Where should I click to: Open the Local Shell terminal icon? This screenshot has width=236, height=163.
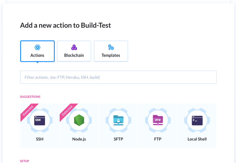click(197, 120)
